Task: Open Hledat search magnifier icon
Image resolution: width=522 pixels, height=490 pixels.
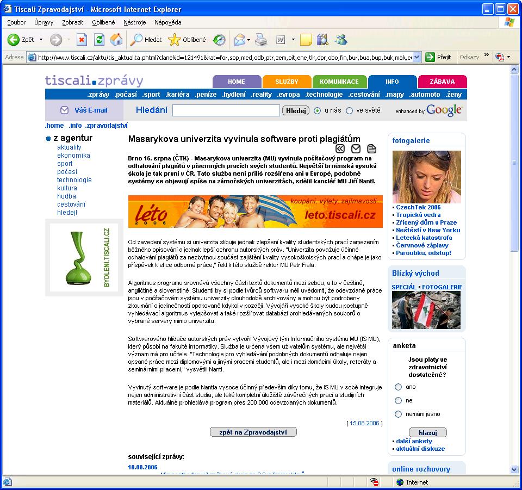Action: [136, 40]
